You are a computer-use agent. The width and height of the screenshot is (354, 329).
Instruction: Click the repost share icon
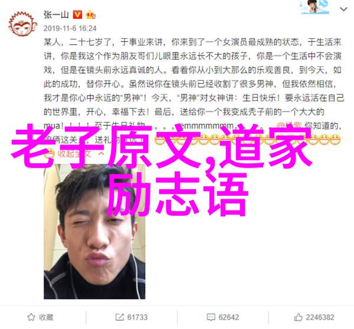pyautogui.click(x=119, y=317)
